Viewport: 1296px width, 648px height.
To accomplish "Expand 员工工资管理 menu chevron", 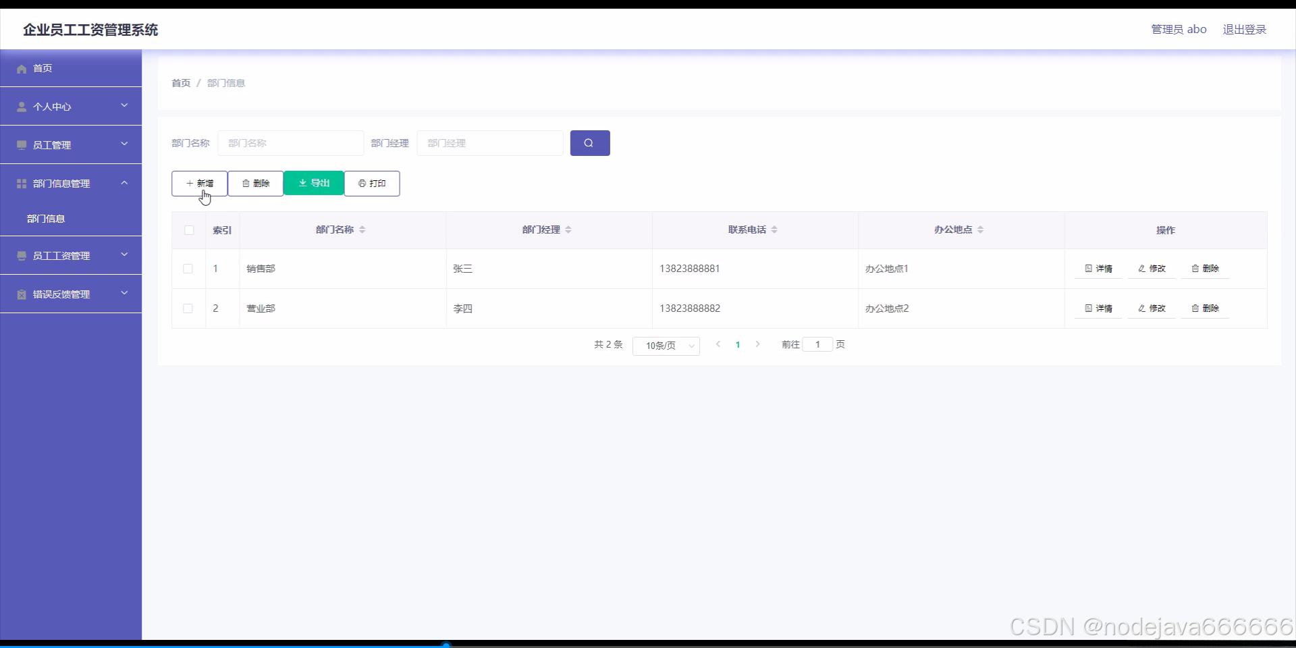I will [x=124, y=254].
